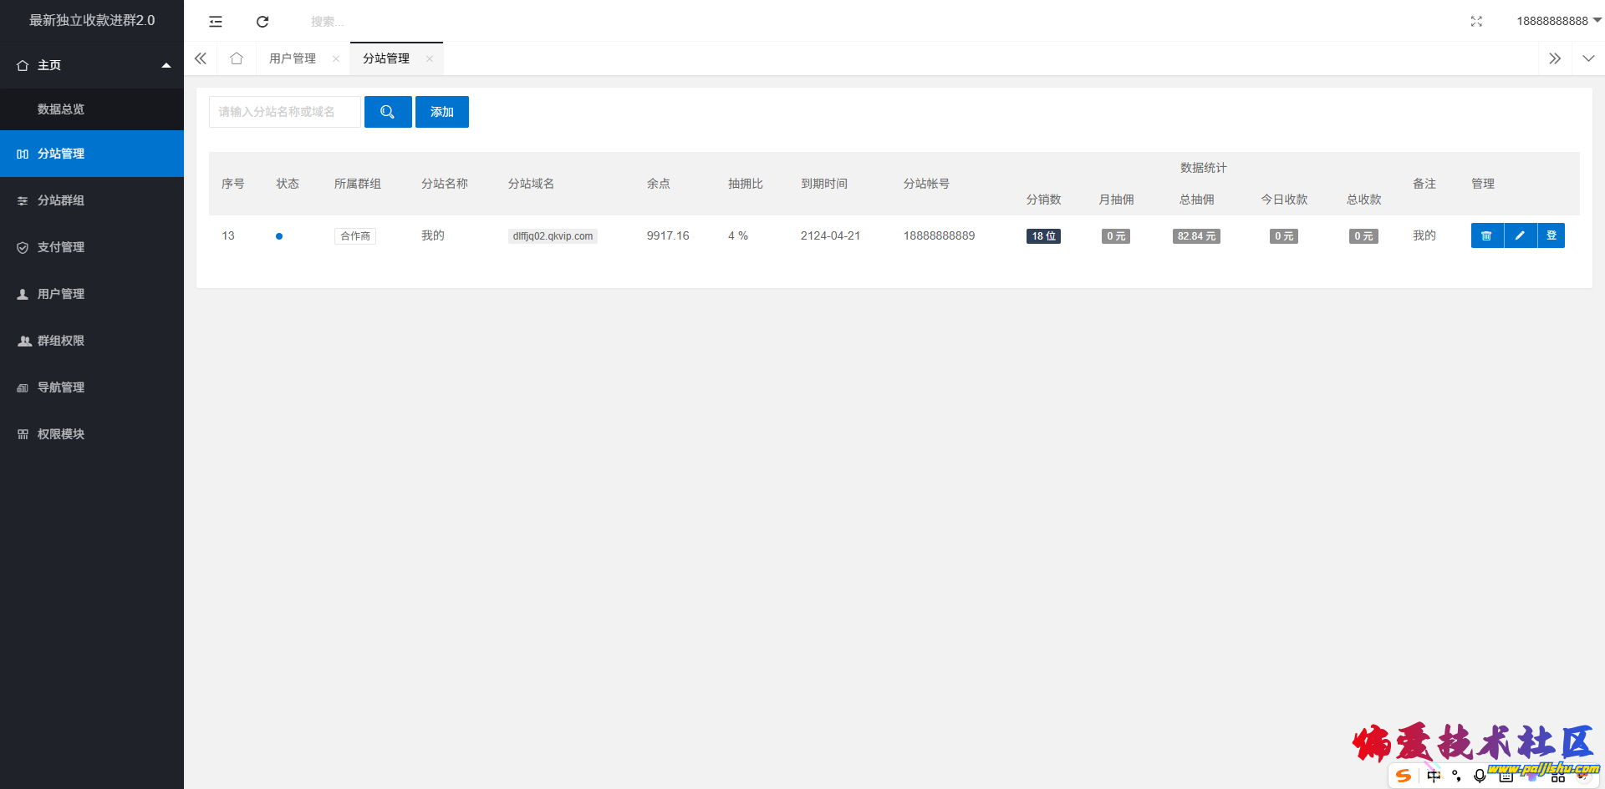Open 支付管理 in the sidebar
This screenshot has width=1605, height=789.
(x=61, y=247)
